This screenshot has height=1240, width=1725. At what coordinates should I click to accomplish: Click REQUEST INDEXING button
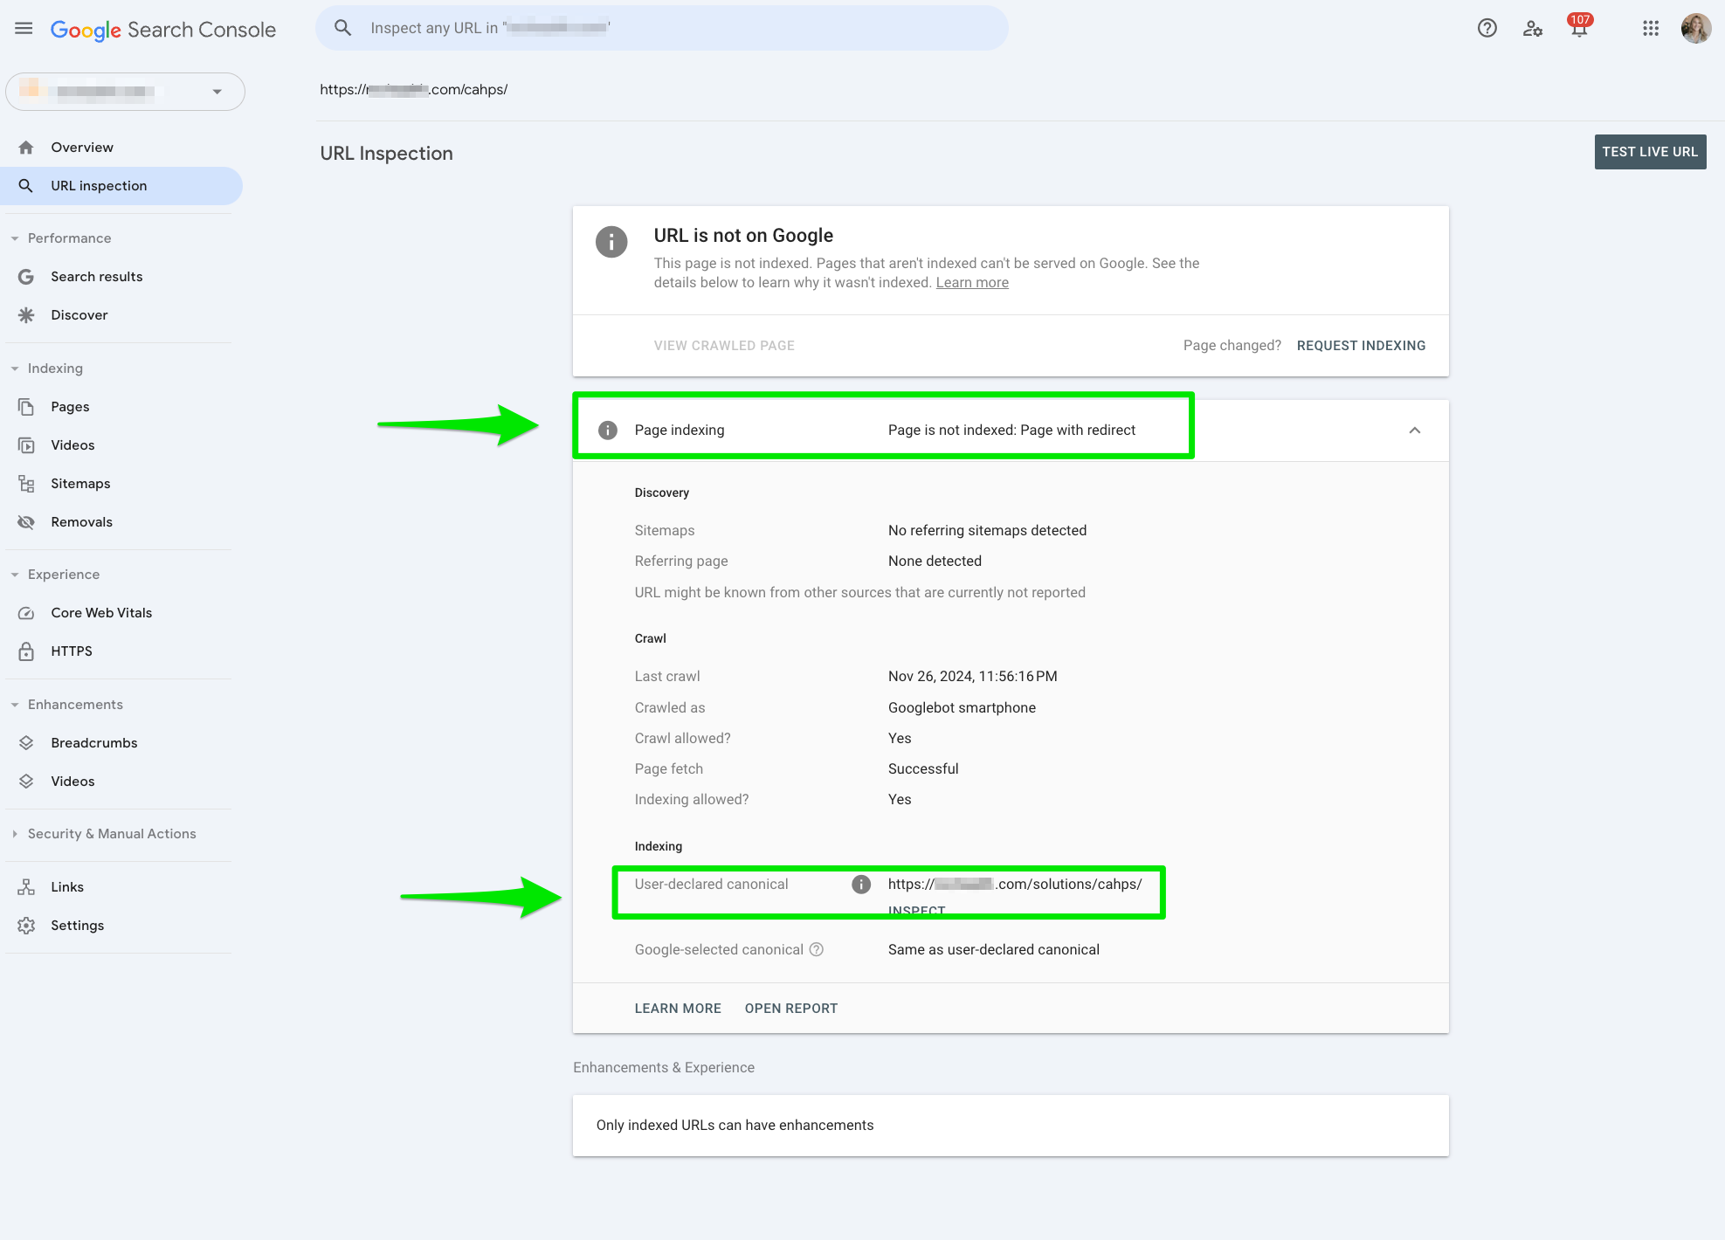[x=1361, y=346]
